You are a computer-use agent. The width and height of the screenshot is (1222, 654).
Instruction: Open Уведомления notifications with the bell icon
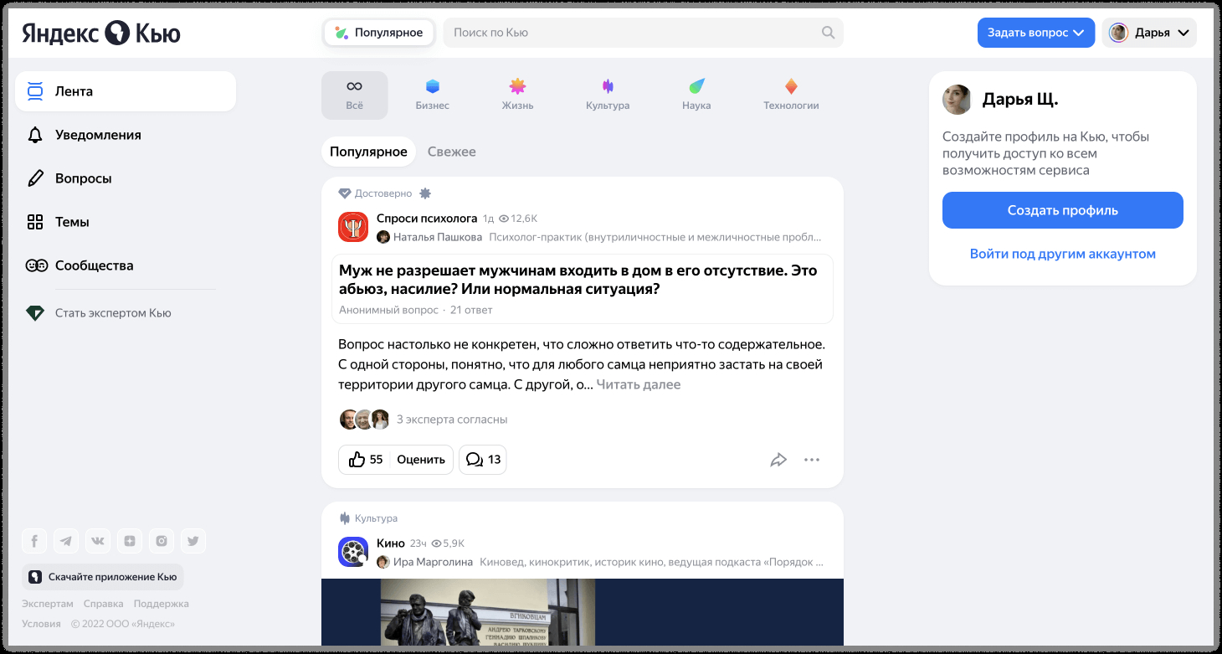click(x=126, y=135)
